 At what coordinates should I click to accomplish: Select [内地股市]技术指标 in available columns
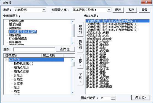click(23, 32)
